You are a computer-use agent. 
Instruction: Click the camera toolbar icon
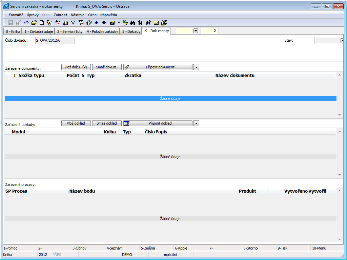(112, 23)
